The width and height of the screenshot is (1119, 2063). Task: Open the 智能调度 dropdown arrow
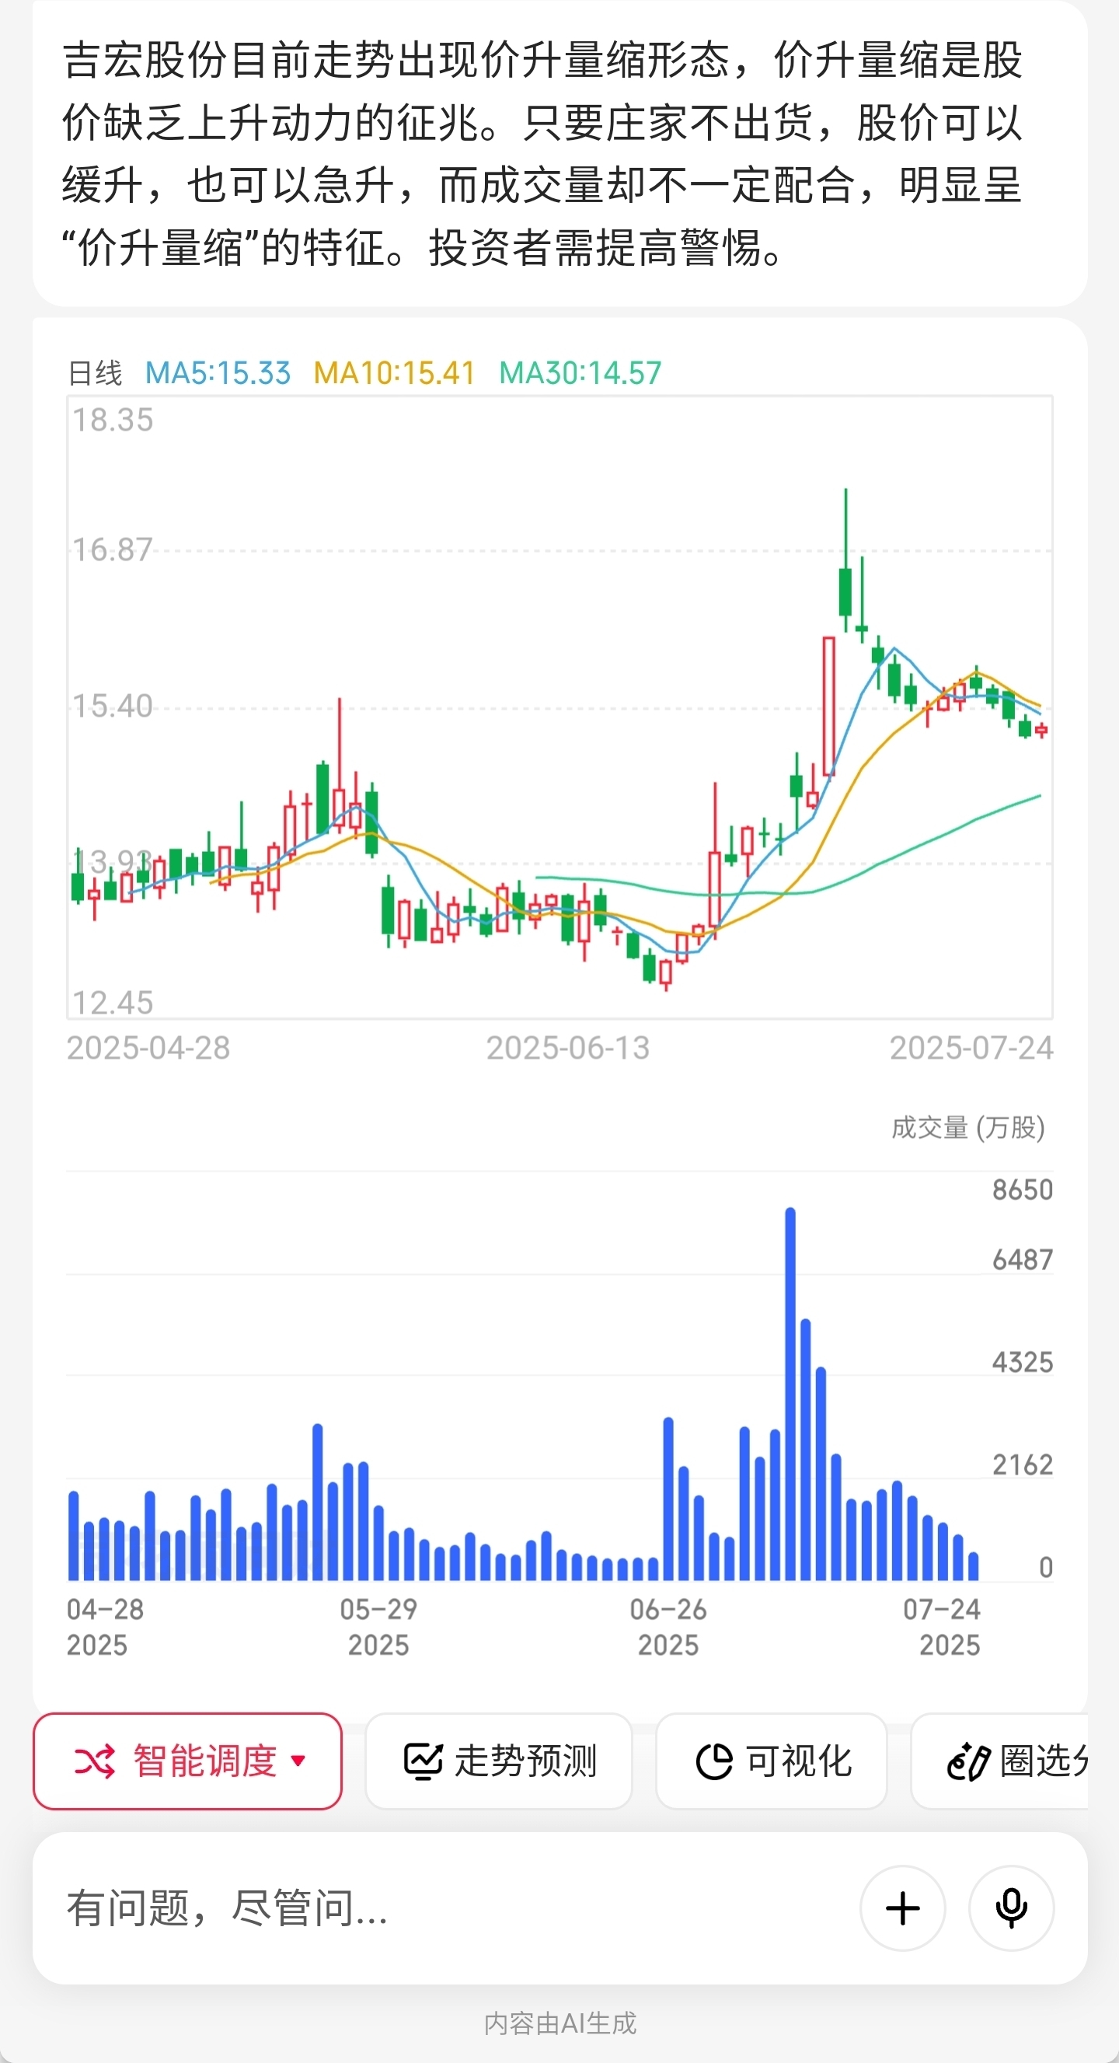coord(298,1761)
